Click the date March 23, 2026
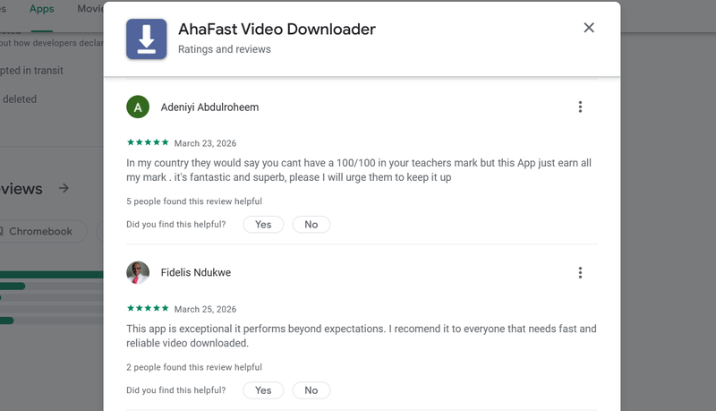The height and width of the screenshot is (411, 716). click(x=205, y=143)
